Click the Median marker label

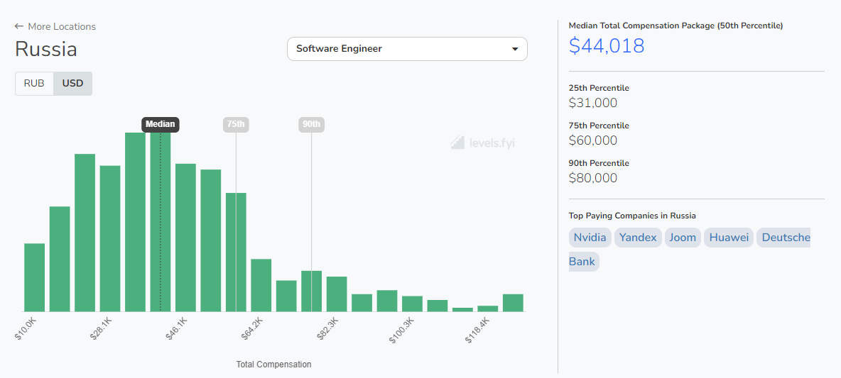point(161,124)
